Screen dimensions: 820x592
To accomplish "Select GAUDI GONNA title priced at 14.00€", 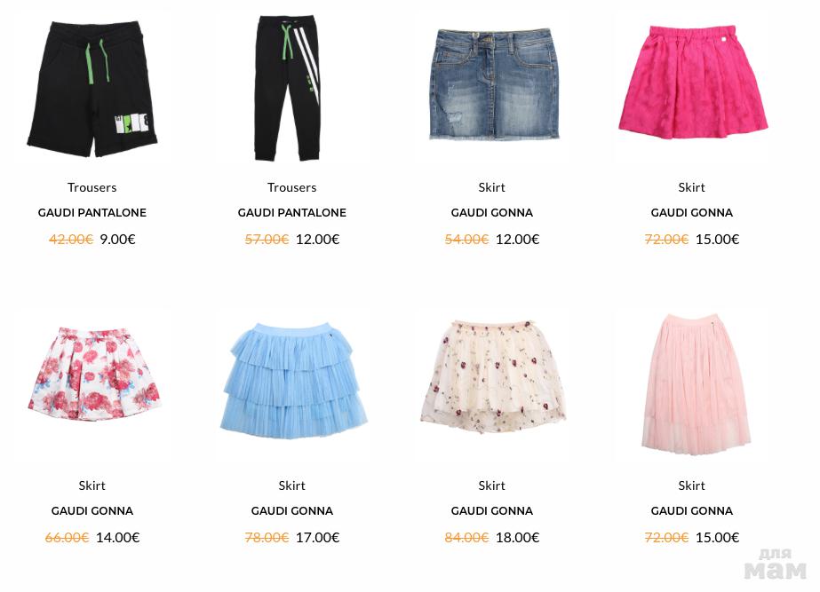I will click(92, 511).
